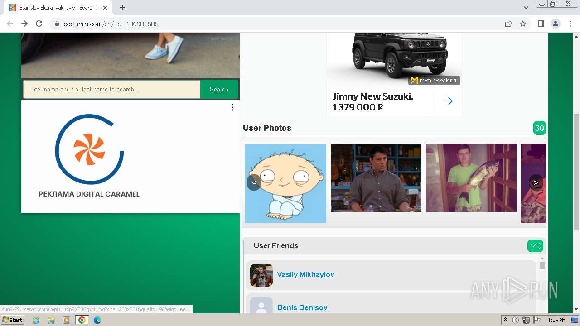Click the m-cars-dealer.ru ad label
The width and height of the screenshot is (580, 326).
[435, 81]
